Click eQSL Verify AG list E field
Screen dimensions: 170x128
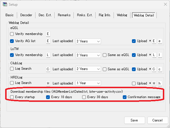48,41
